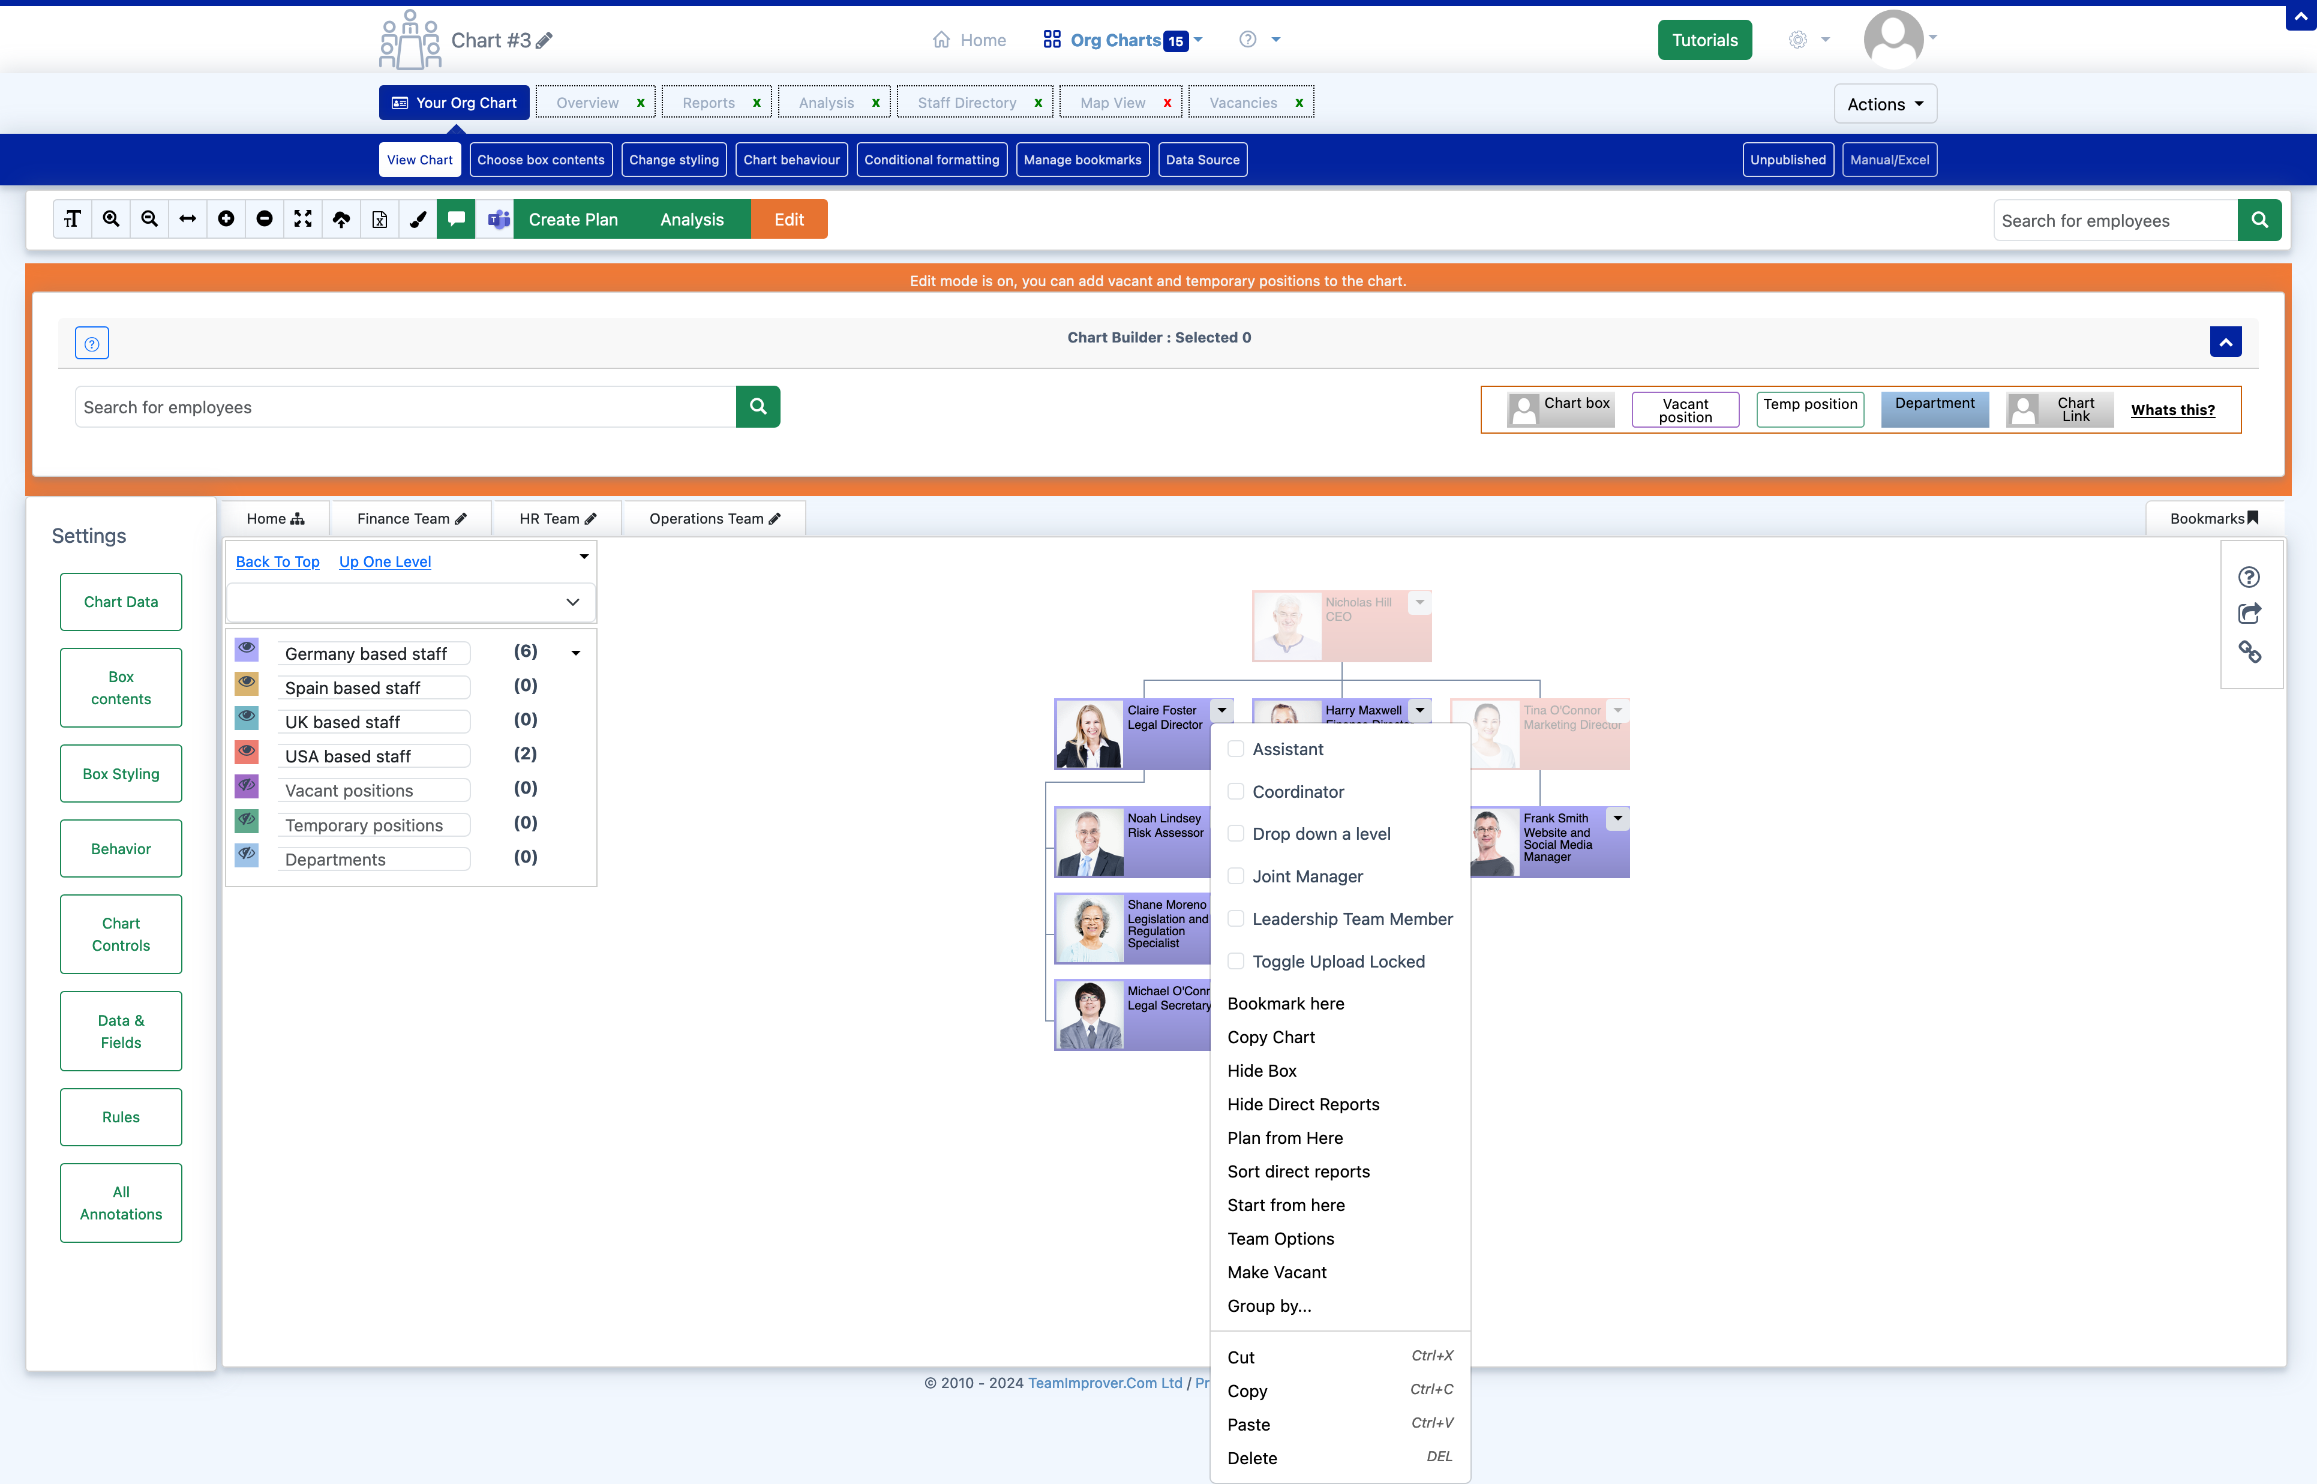Toggle visibility of Germany based staff

247,650
